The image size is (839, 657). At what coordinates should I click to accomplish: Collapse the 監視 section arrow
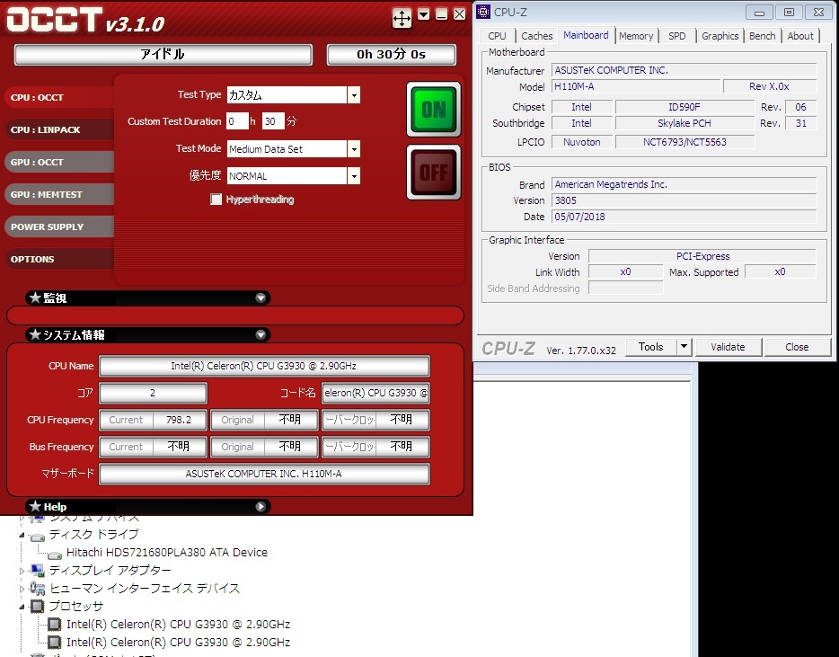261,297
